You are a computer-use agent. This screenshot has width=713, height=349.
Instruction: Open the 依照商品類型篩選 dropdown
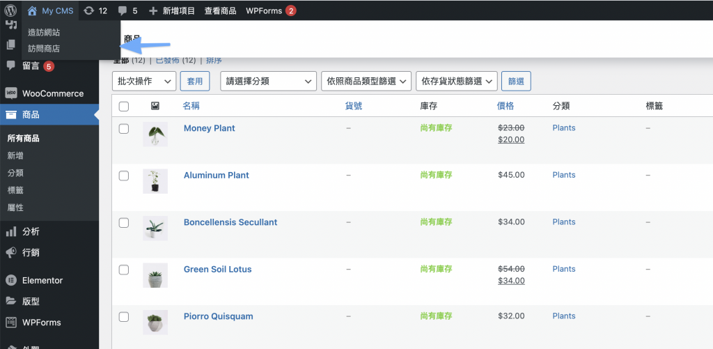(366, 81)
